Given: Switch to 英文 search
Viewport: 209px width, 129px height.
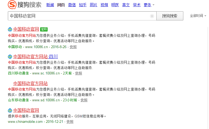Looking at the screenshot, I should [x=126, y=5].
